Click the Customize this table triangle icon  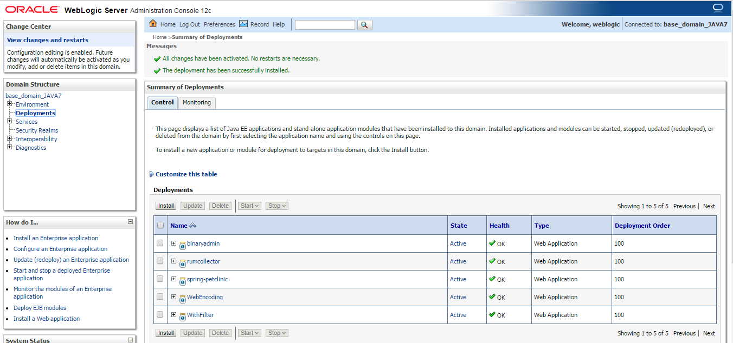pos(151,174)
